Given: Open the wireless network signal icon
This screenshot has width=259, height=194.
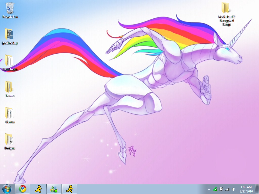Looking at the screenshot, I should pyautogui.click(x=227, y=189).
